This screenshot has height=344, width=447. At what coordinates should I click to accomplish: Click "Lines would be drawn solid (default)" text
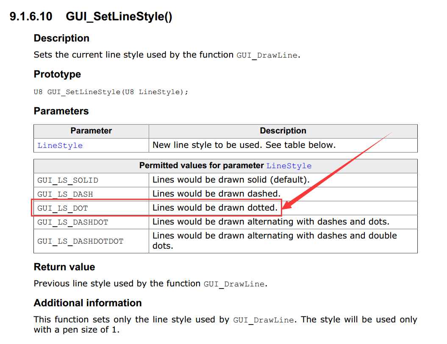[231, 180]
